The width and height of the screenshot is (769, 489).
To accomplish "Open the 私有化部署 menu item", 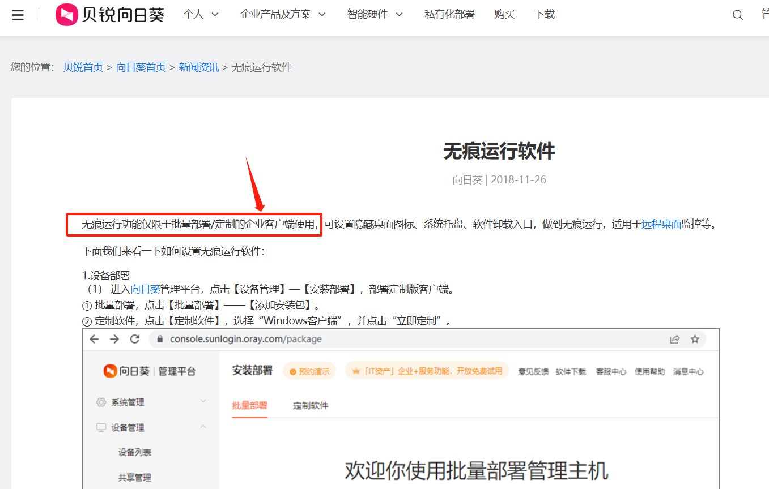I will click(x=449, y=15).
